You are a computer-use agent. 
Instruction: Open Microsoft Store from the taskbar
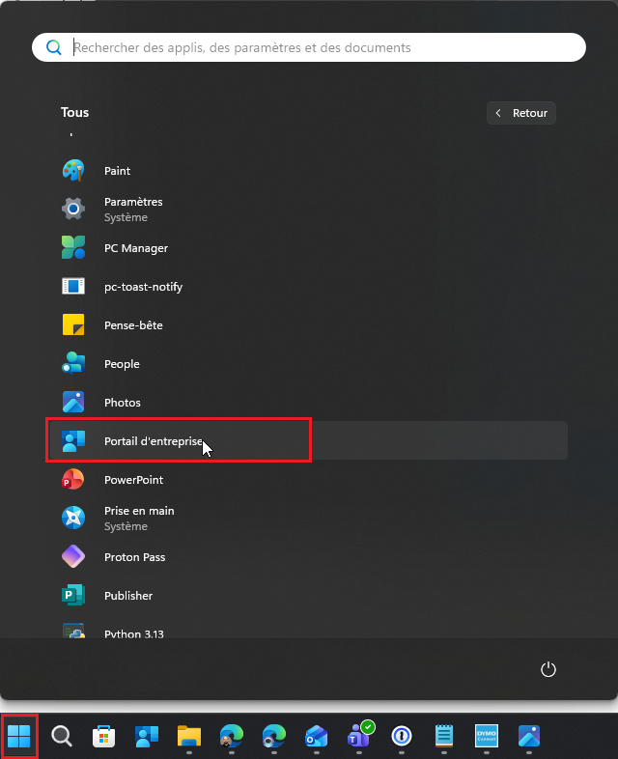[104, 737]
